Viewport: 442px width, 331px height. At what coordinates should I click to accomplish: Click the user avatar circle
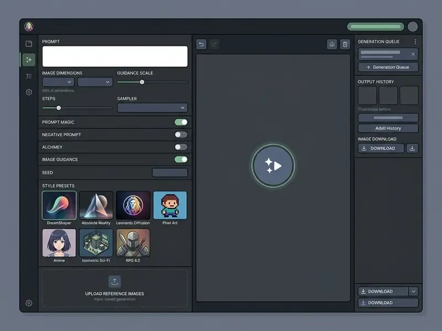pos(413,26)
